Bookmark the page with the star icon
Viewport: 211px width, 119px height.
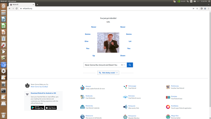point(197,8)
